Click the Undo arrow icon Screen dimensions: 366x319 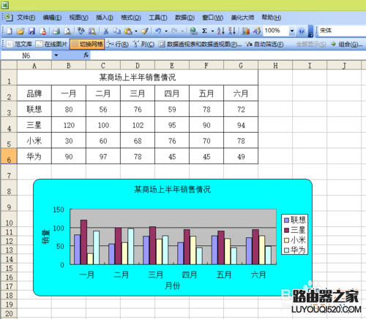[158, 31]
